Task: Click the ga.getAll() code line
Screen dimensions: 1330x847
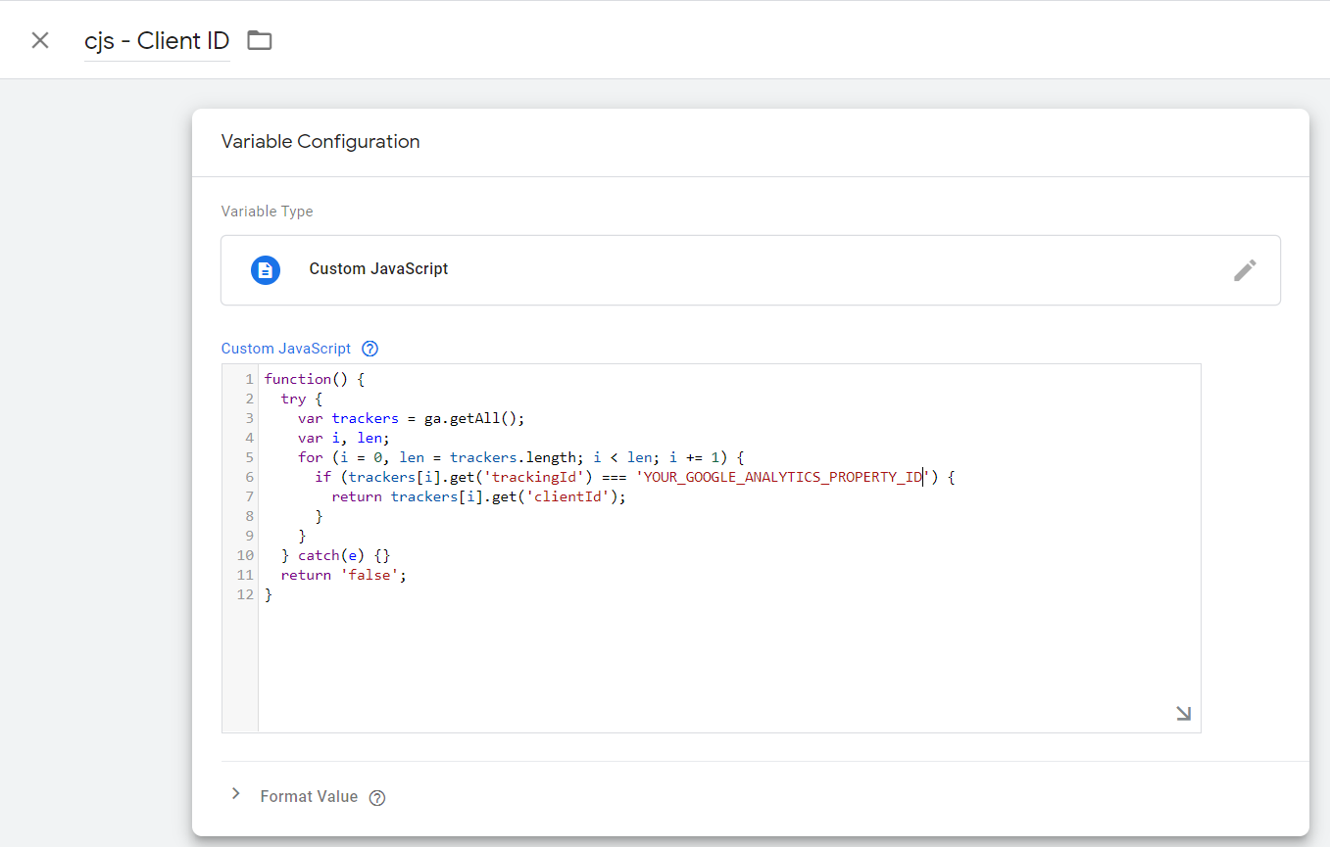Action: [x=412, y=418]
